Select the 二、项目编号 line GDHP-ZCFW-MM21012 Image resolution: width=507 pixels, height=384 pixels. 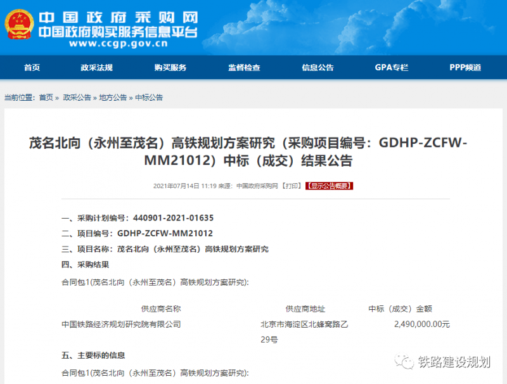click(x=137, y=233)
